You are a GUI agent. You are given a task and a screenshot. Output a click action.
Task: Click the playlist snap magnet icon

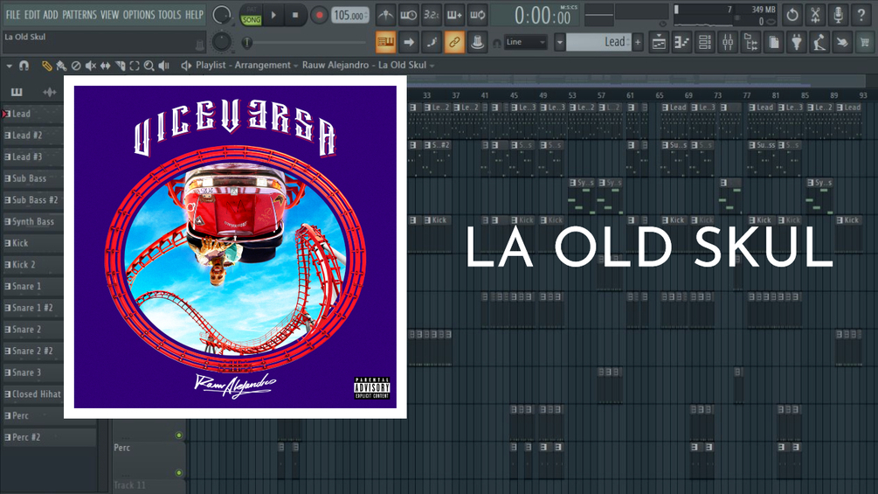[24, 66]
